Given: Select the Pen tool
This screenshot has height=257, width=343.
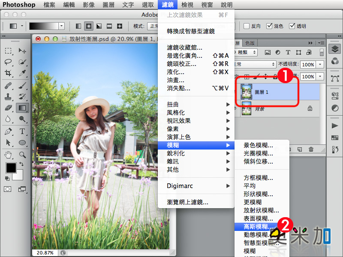Looking at the screenshot, I should pyautogui.click(x=8, y=131).
